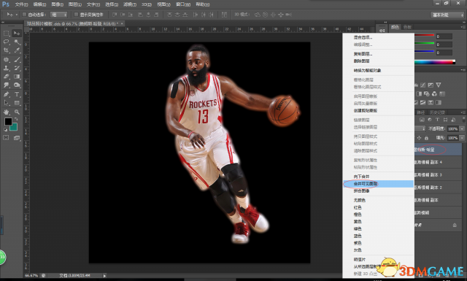Screen dimensions: 467x281
Task: Filter layers by type (T) icon
Action: [437, 120]
